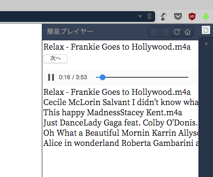
Task: Go back in the web panel
Action: (x=154, y=32)
